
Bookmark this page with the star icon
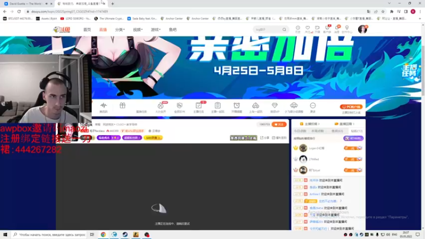tap(382, 11)
